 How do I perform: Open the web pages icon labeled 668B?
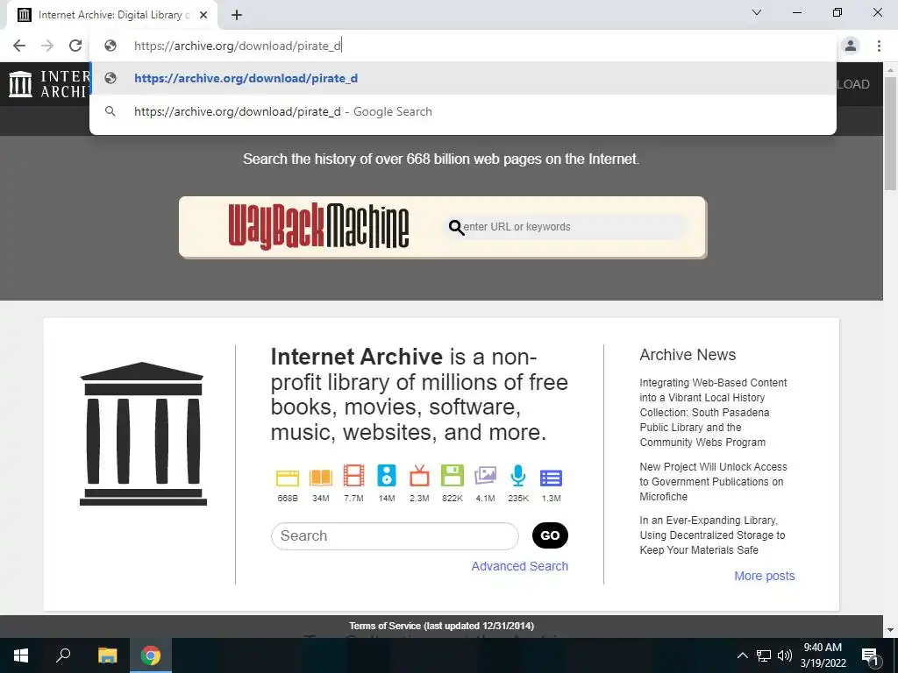coord(288,478)
